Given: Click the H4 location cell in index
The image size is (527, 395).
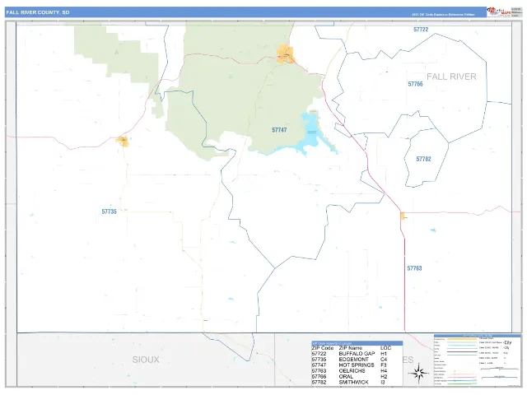Looking at the screenshot, I should point(384,371).
